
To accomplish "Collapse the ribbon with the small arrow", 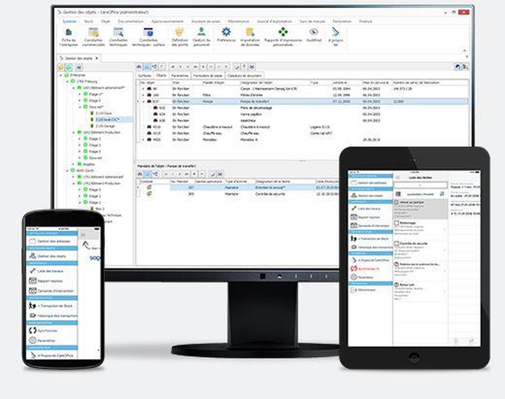I will click(465, 51).
